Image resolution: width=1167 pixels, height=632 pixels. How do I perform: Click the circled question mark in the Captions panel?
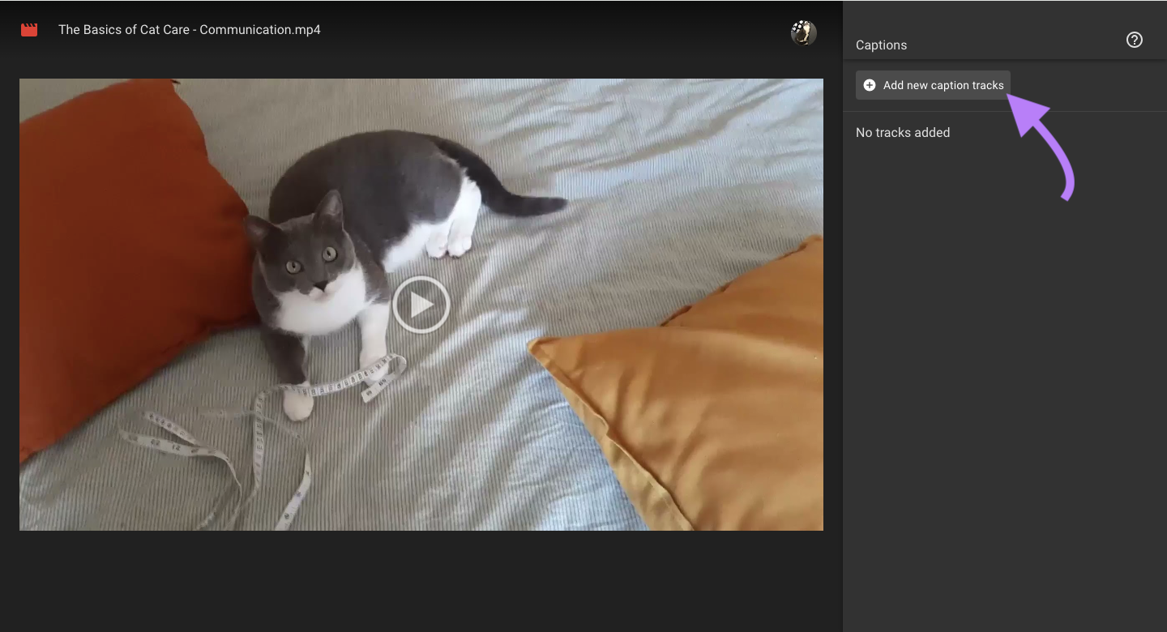1134,39
